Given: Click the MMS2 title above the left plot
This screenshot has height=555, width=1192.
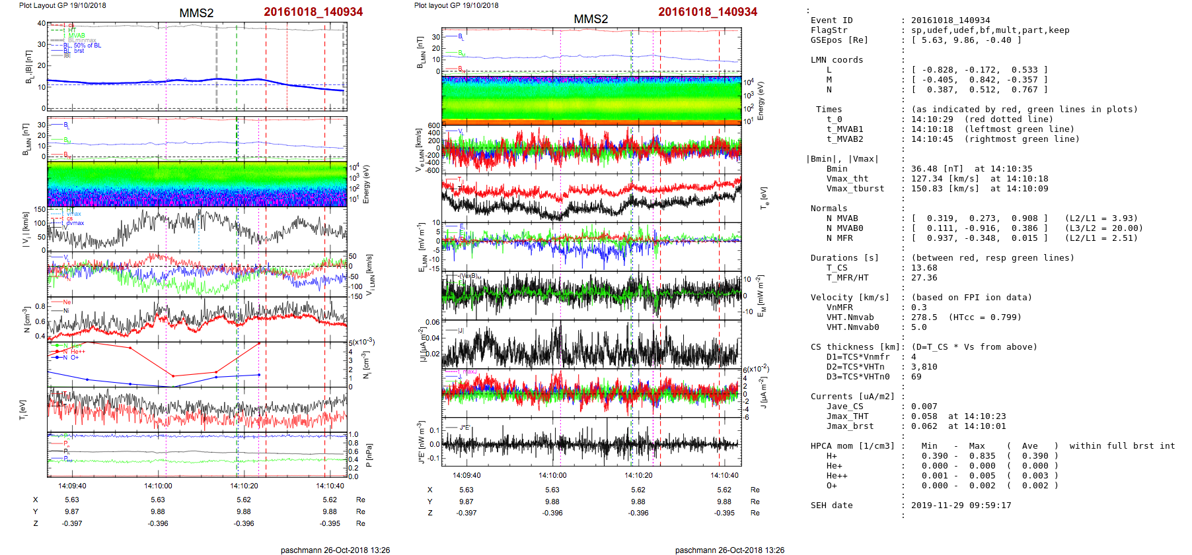Looking at the screenshot, I should click(x=196, y=13).
